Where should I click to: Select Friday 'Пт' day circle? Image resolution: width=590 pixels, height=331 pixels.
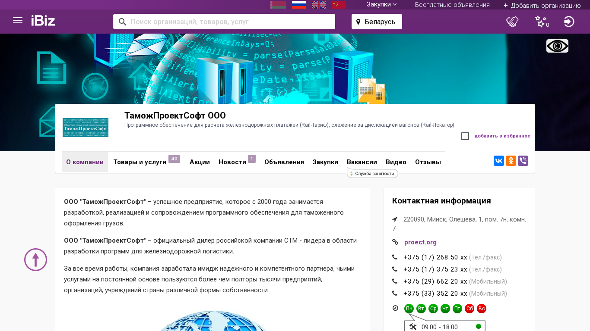click(x=457, y=309)
